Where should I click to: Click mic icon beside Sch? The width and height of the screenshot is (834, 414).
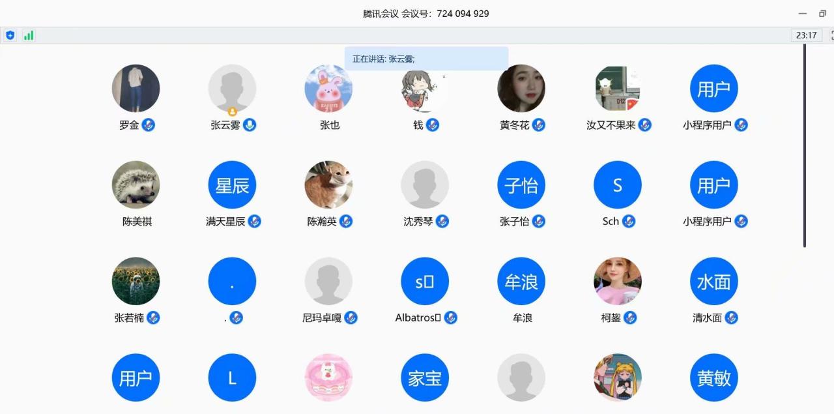(x=629, y=221)
